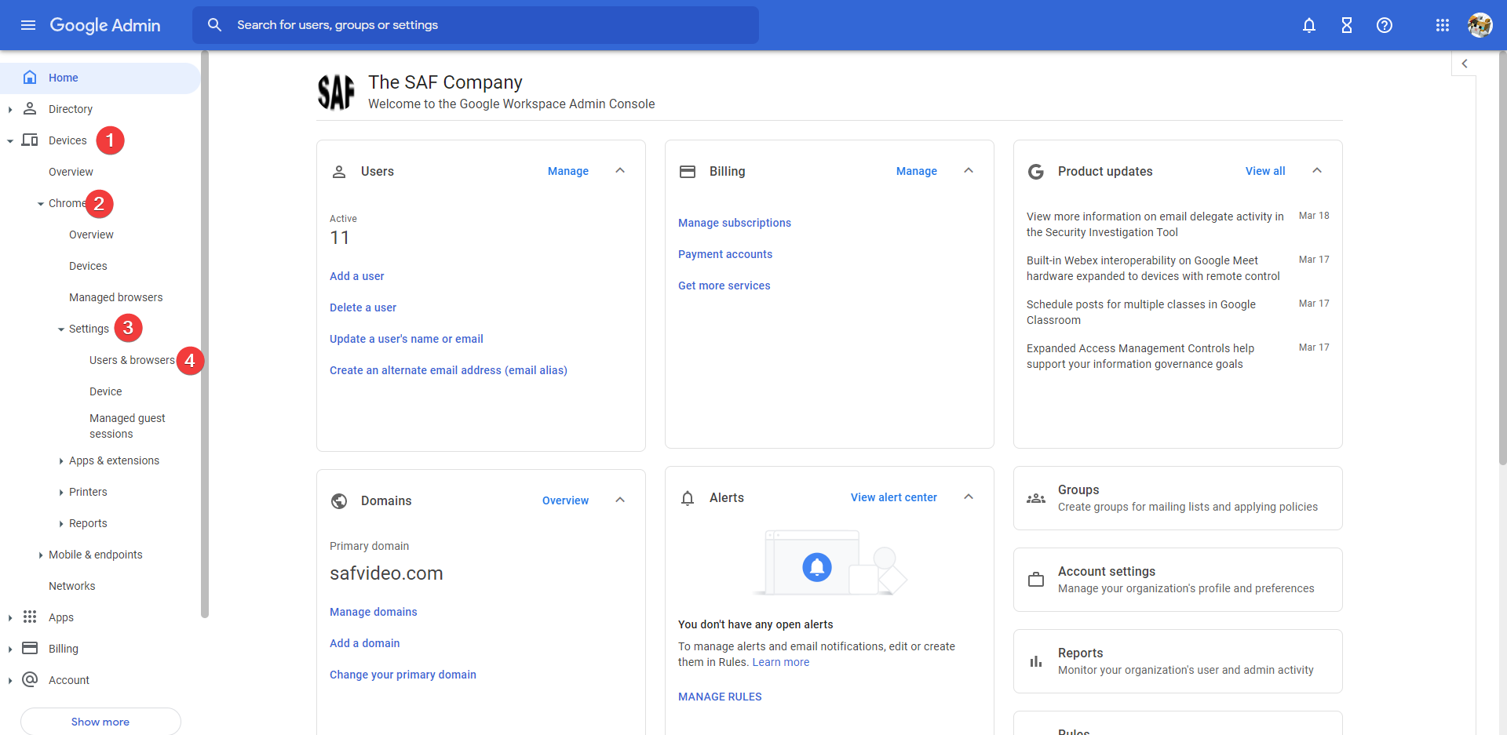1507x735 pixels.
Task: Click the search magnifier icon
Action: [x=214, y=25]
